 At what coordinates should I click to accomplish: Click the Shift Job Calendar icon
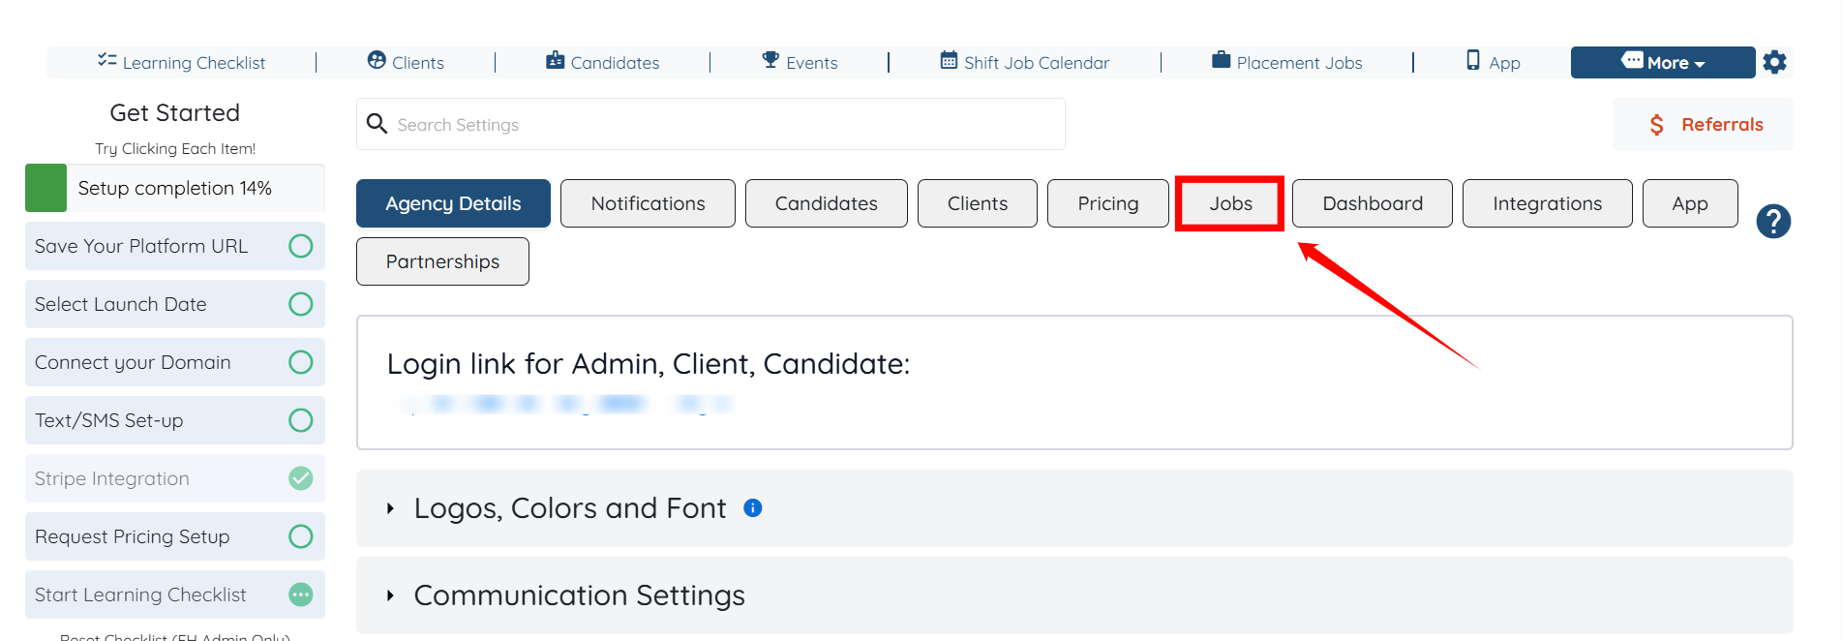(x=949, y=61)
